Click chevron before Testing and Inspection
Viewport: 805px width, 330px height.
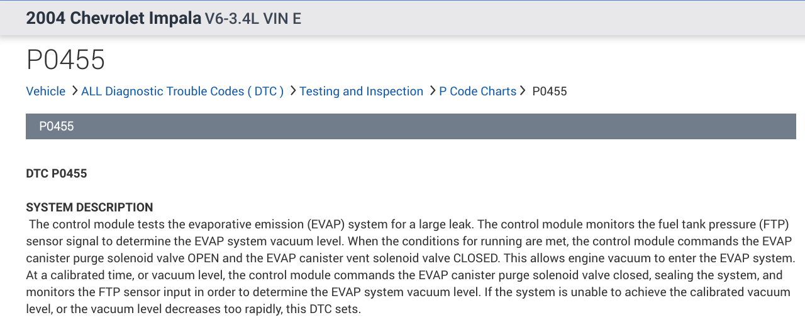292,91
